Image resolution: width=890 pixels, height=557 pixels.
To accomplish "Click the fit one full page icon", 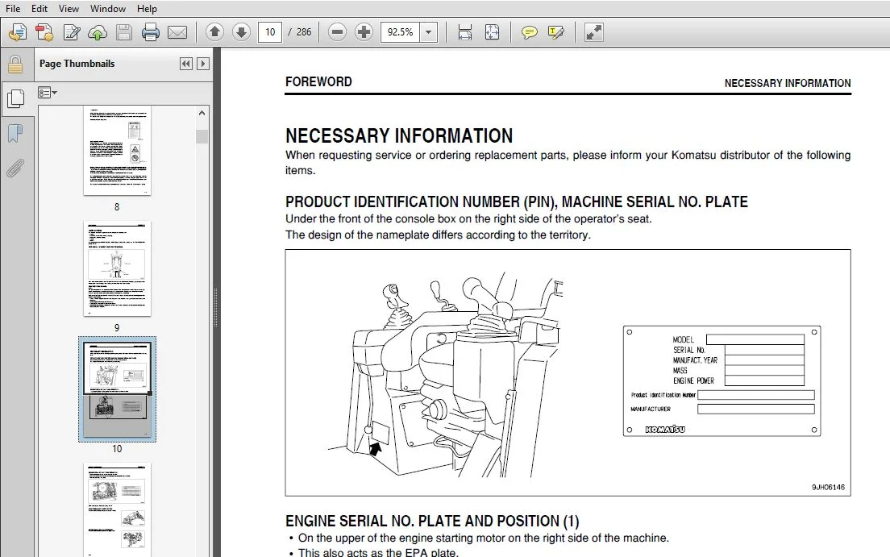I will click(x=492, y=32).
